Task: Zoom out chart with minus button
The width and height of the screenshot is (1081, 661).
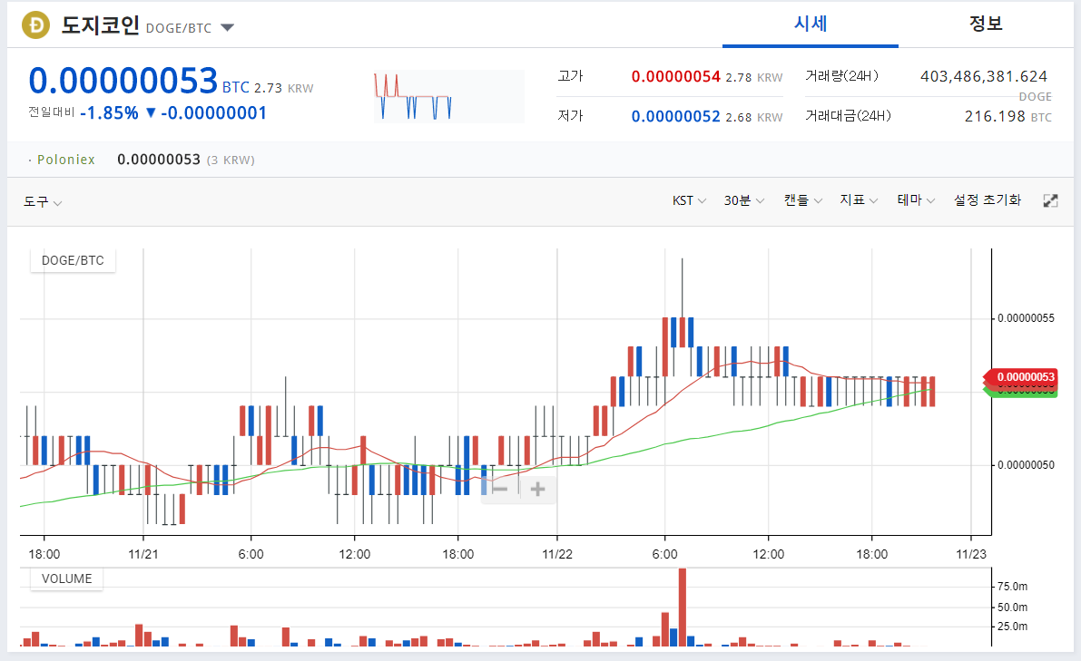Action: [500, 489]
